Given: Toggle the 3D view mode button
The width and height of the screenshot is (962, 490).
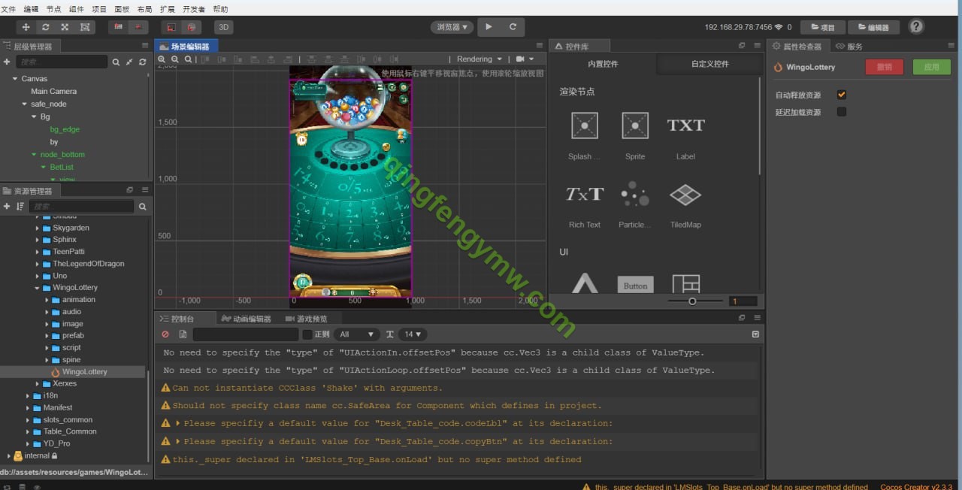Looking at the screenshot, I should [223, 27].
